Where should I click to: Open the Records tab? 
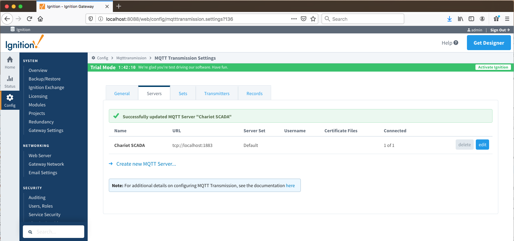(x=254, y=93)
